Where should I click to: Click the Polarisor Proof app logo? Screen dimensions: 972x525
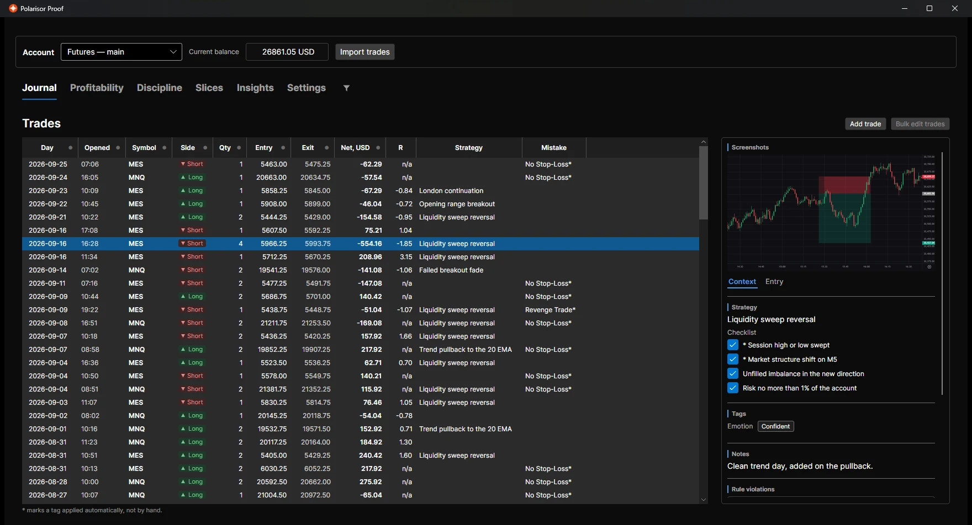pyautogui.click(x=13, y=8)
